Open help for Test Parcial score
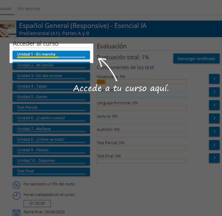222x216 pixels. 214,145
